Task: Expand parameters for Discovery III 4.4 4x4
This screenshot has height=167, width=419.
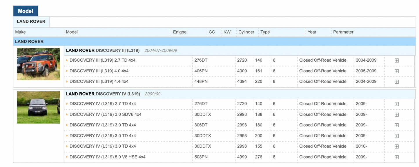Action: (x=397, y=82)
